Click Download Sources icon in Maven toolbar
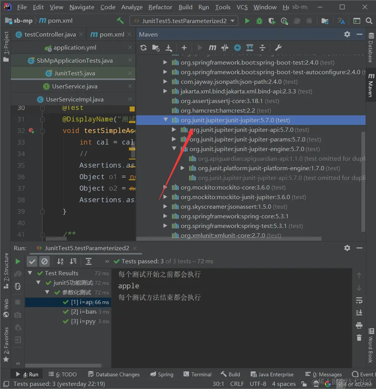This screenshot has height=389, width=376. 169,48
